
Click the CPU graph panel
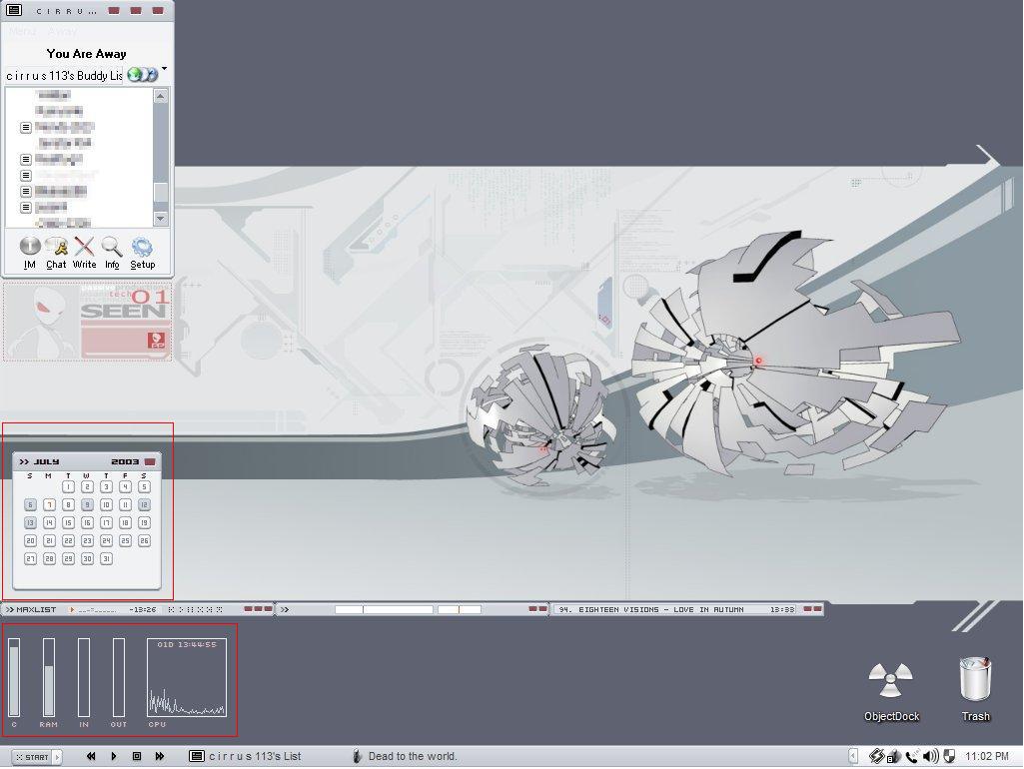[187, 677]
